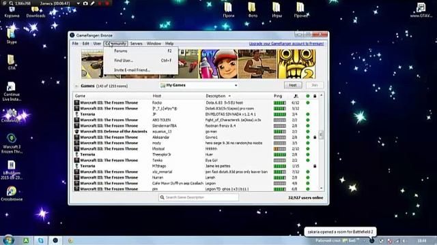Image resolution: width=437 pixels, height=245 pixels.
Task: Click the room list scrollbar up arrow
Action: tap(322, 95)
